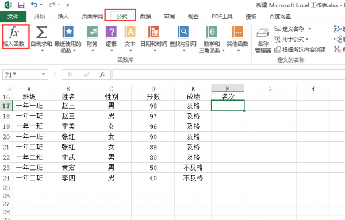The height and width of the screenshot is (220, 345).
Task: Click the Redo arrow in quick access
Action: 52,5
